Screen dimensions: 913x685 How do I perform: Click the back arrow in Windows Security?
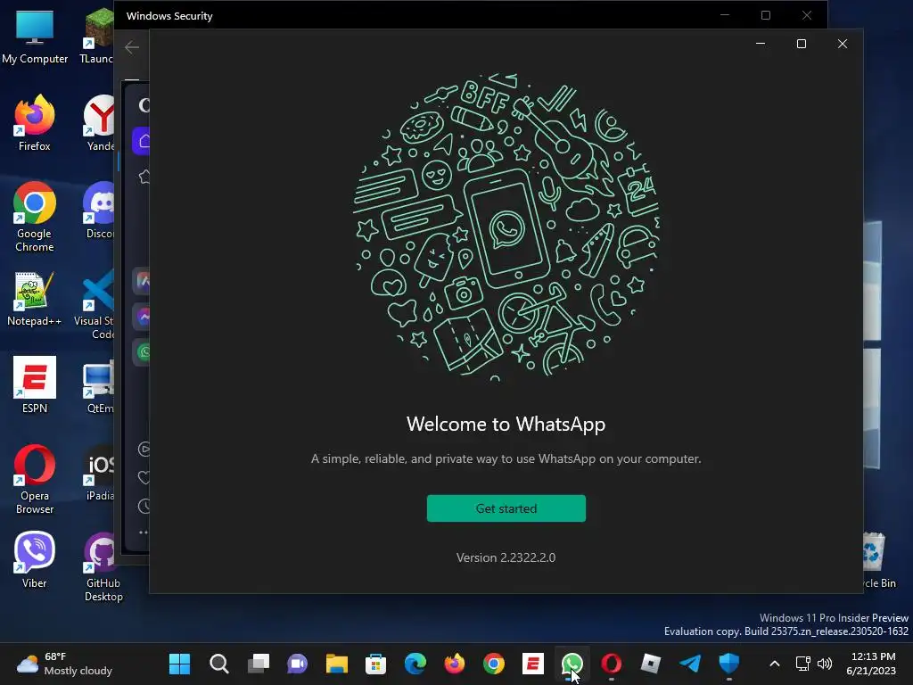[x=132, y=47]
